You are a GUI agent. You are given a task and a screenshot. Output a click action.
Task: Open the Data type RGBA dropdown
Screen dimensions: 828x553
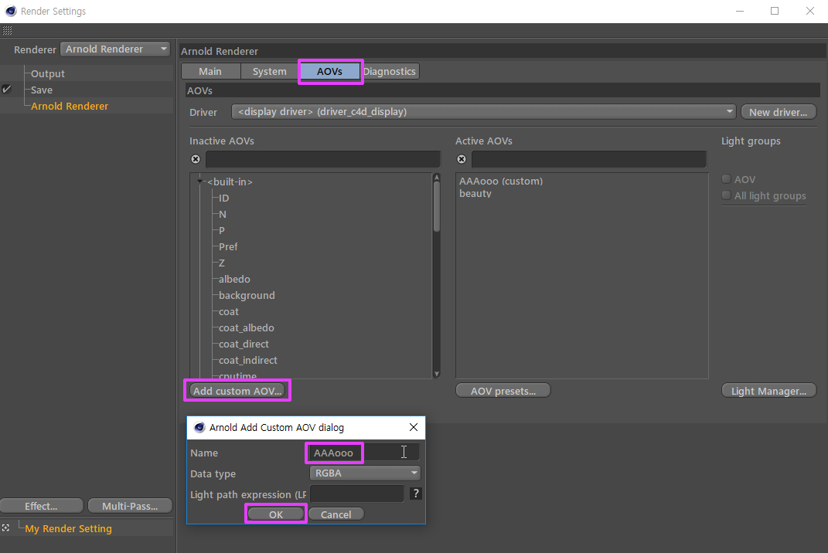pos(365,473)
